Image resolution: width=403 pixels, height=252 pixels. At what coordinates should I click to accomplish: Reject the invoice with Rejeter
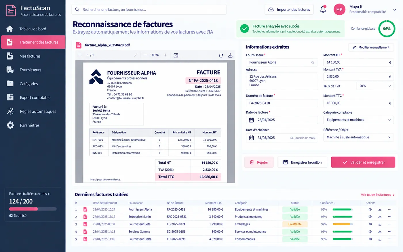click(x=258, y=162)
